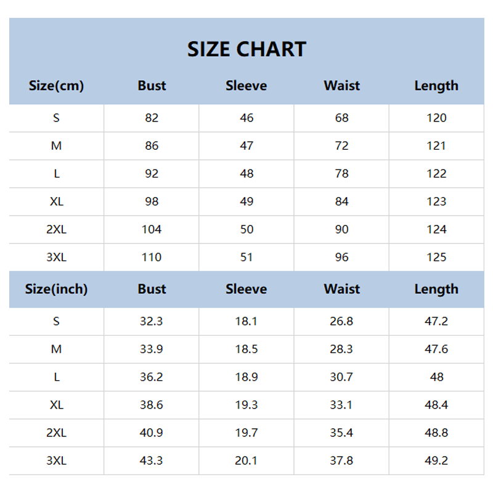Select the waist value 72 cell
Viewport: 493px width, 493px height.
[x=341, y=146]
